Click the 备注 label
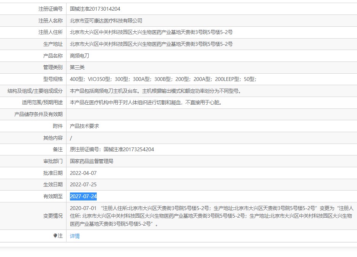Image resolution: width=357 pixels, height=257 pixels. coord(58,149)
